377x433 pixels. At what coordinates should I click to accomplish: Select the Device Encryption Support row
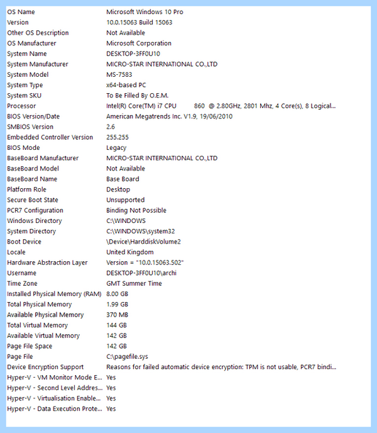tap(188, 367)
